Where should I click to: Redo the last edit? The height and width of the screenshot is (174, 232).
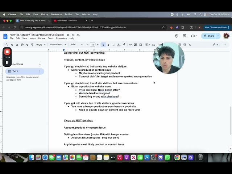tap(17, 45)
